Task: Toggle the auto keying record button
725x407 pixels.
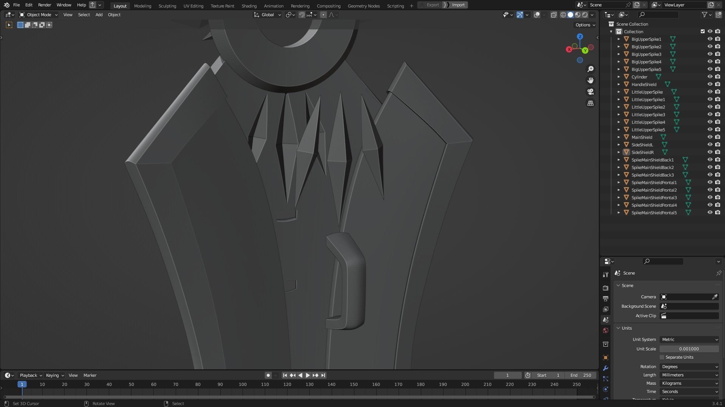Action: point(268,375)
